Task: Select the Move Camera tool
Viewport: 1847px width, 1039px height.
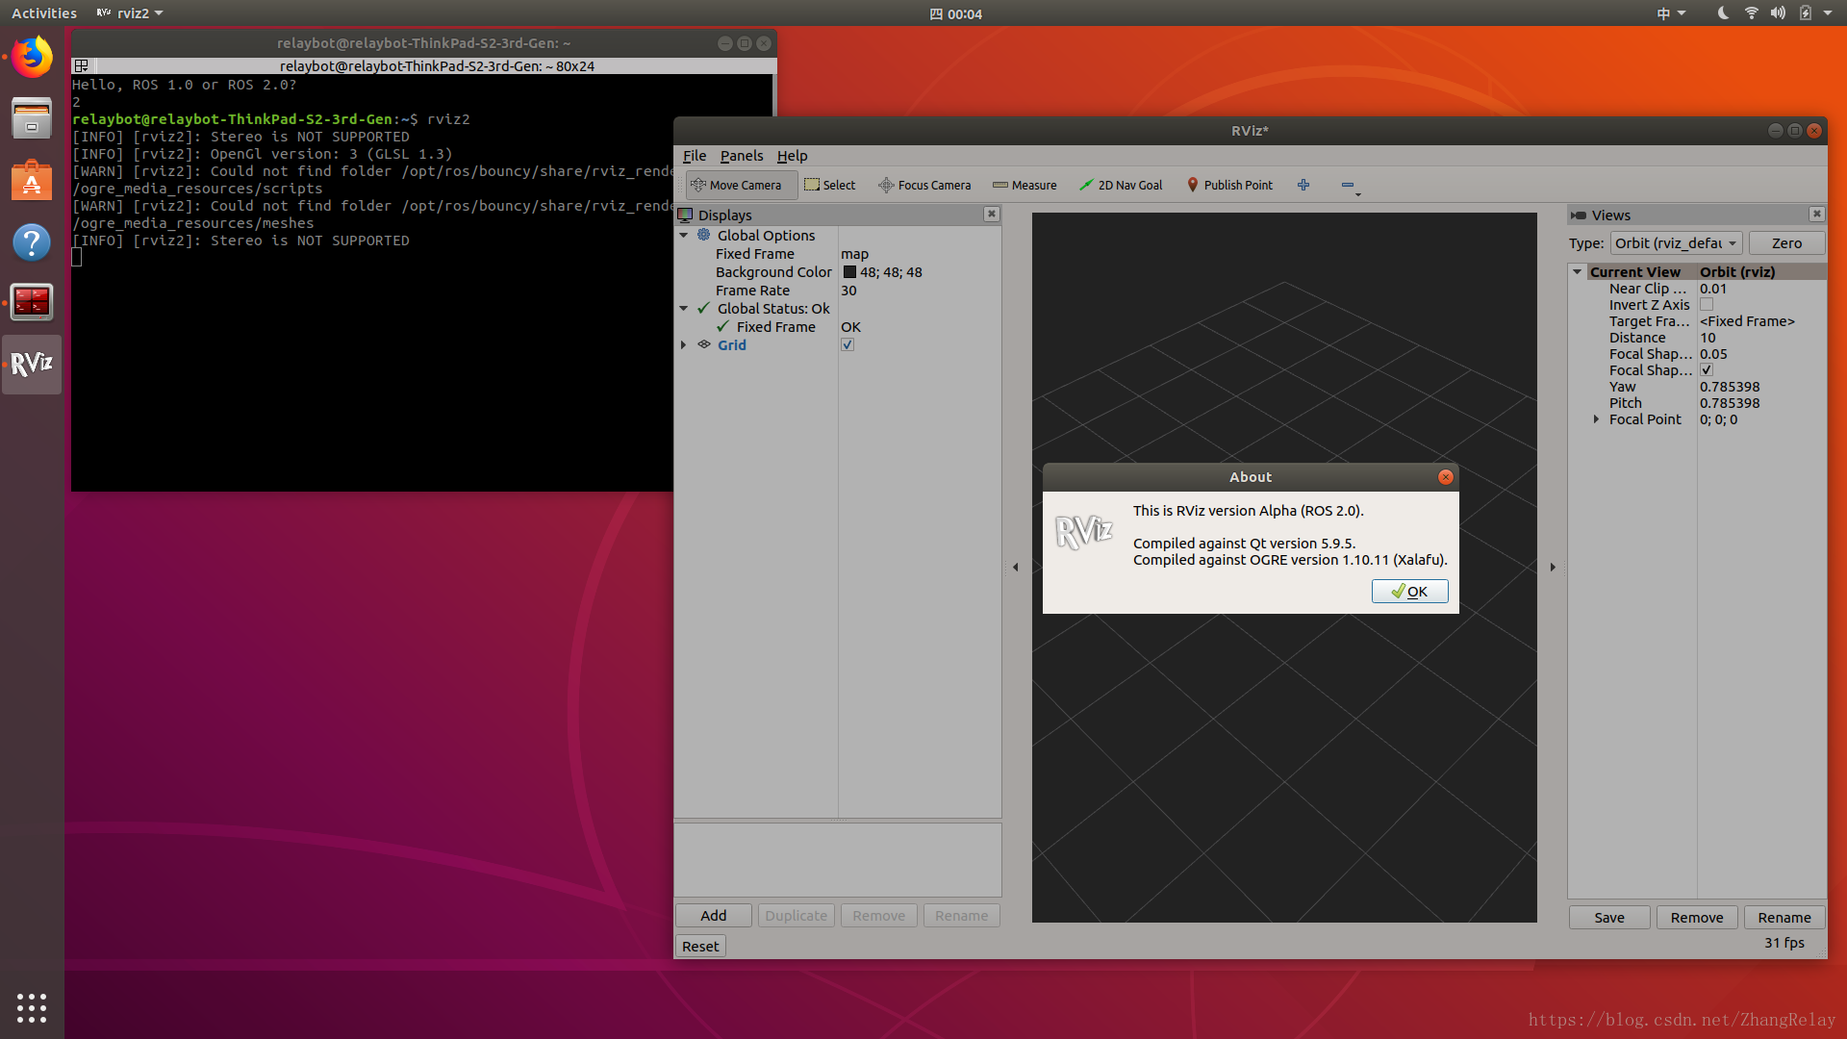Action: (x=741, y=185)
